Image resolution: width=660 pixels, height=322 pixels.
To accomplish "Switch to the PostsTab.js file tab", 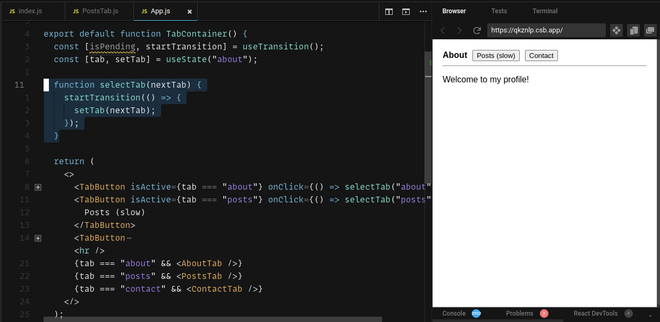I will pos(96,11).
